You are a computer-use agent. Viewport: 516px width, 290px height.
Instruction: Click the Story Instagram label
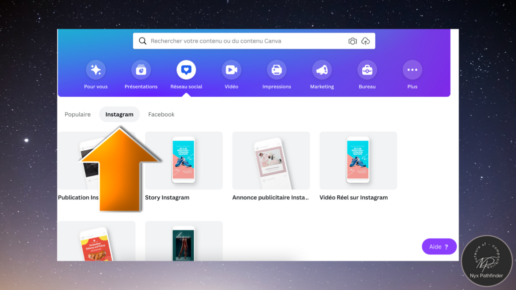(x=167, y=197)
